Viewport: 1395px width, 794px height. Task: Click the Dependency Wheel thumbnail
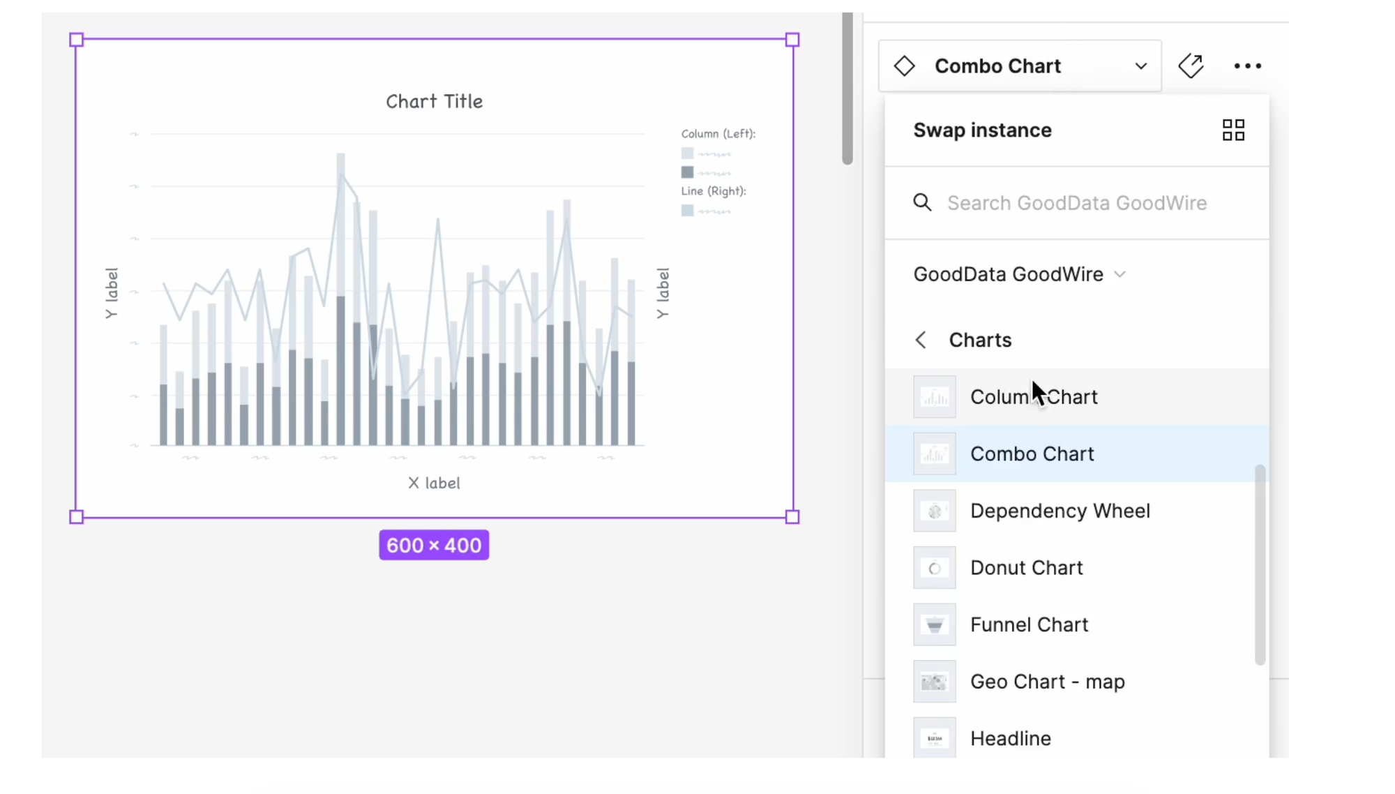point(935,511)
